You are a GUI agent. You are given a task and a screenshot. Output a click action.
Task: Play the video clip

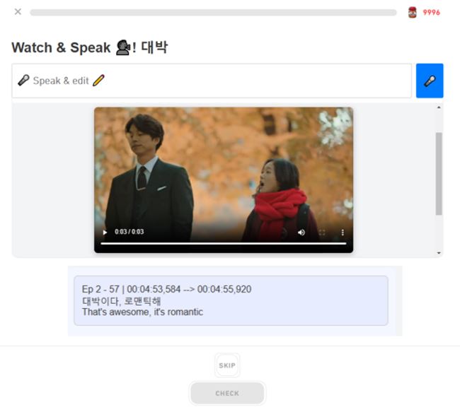coord(105,232)
